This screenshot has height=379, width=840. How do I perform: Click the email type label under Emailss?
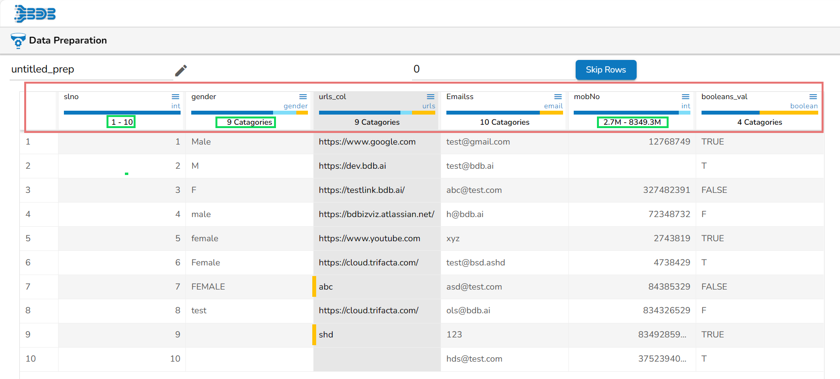coord(553,106)
